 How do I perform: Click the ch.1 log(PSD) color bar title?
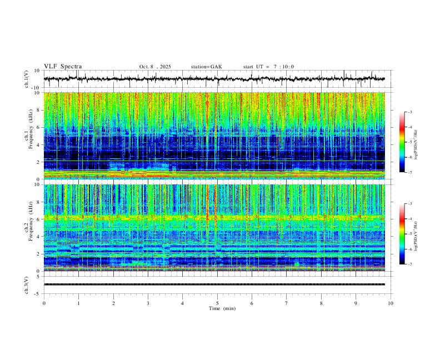[416, 144]
